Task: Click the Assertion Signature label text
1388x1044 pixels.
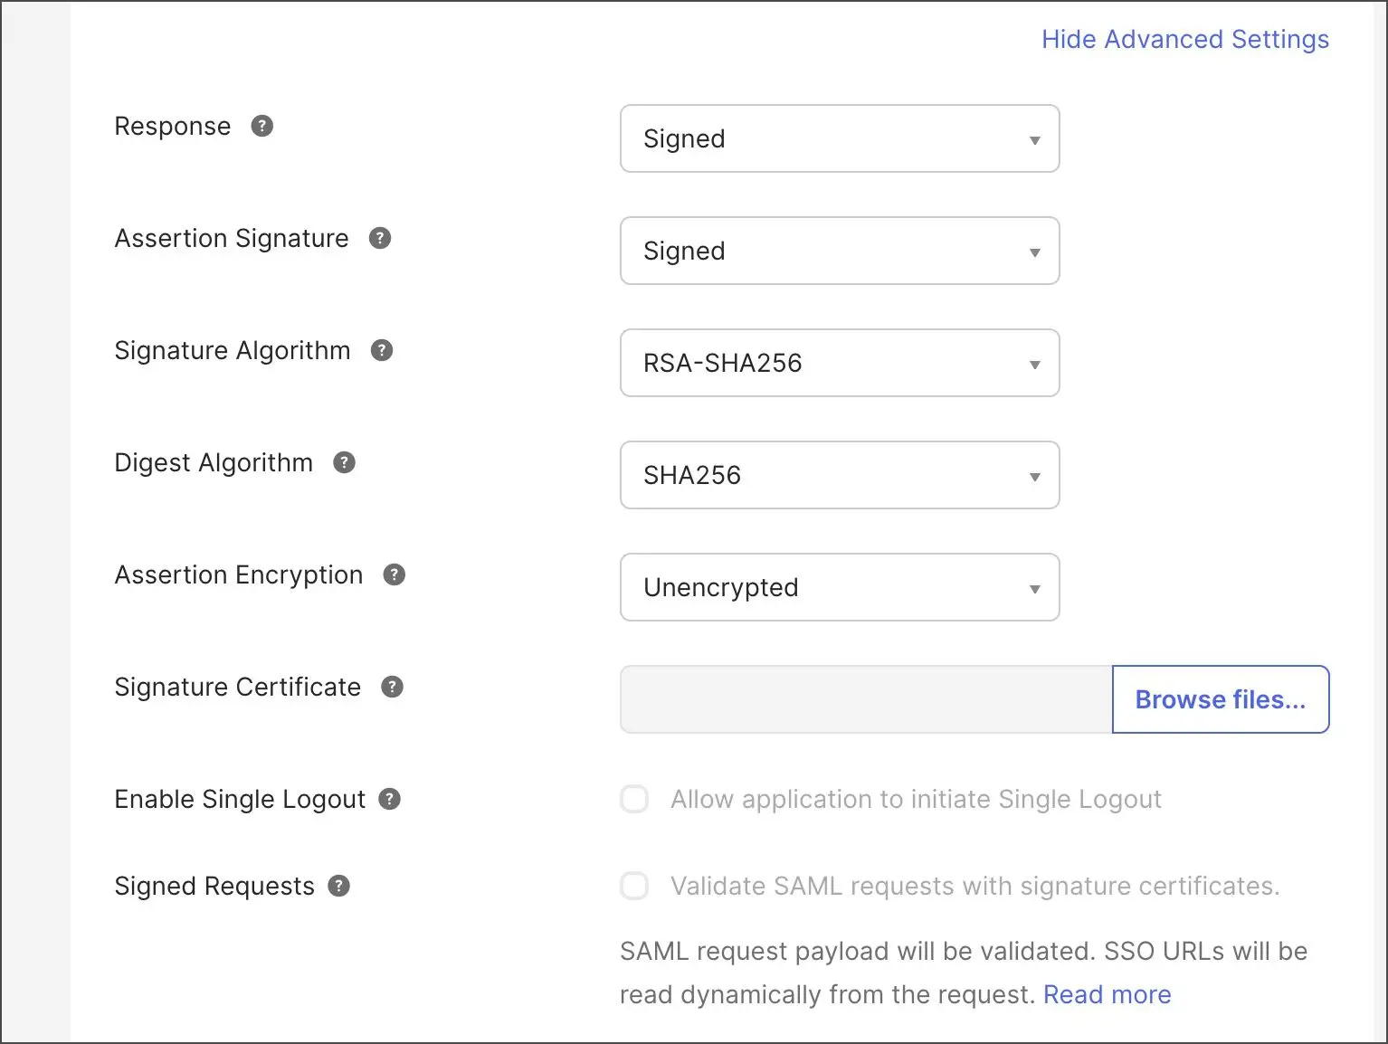Action: [232, 238]
